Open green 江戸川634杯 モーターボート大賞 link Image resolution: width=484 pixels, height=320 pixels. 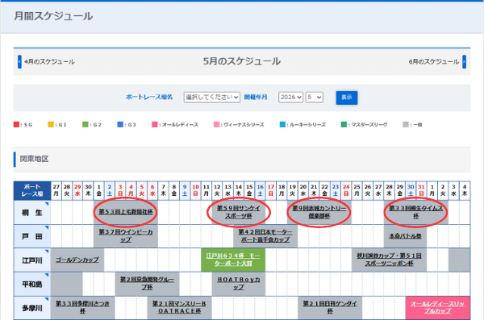233,260
